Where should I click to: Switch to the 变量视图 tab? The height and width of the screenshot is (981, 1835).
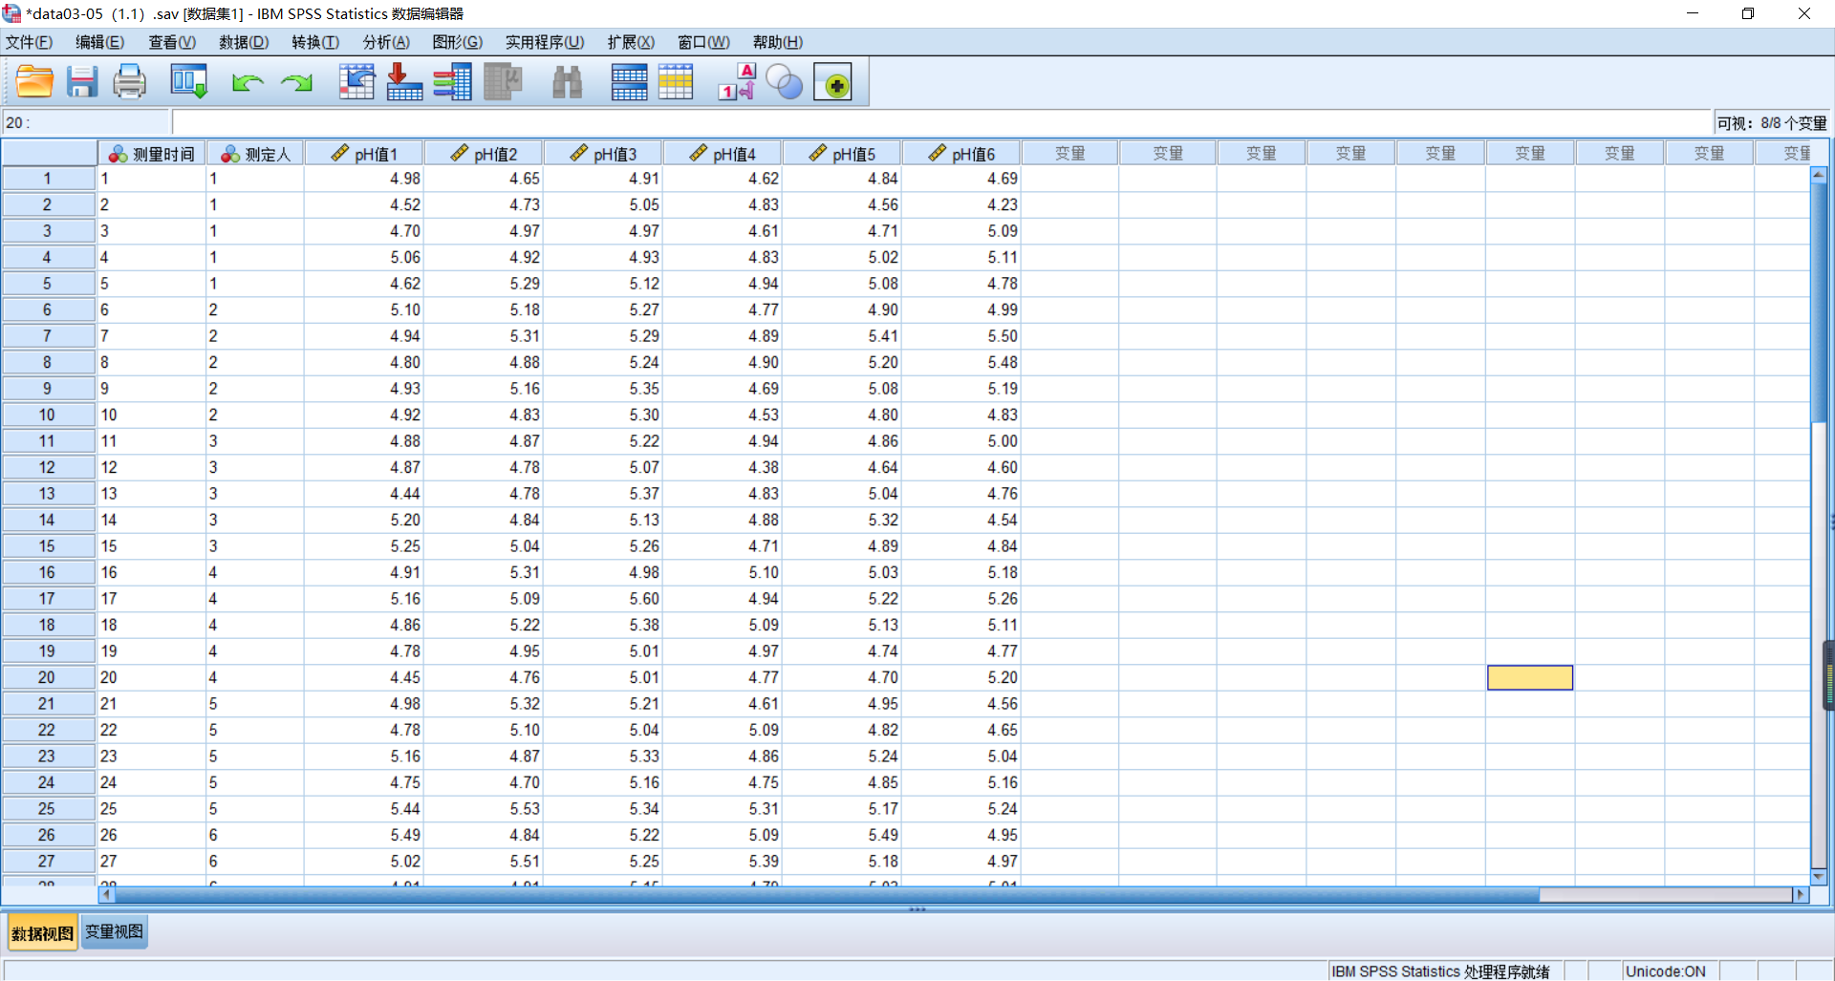tap(114, 932)
